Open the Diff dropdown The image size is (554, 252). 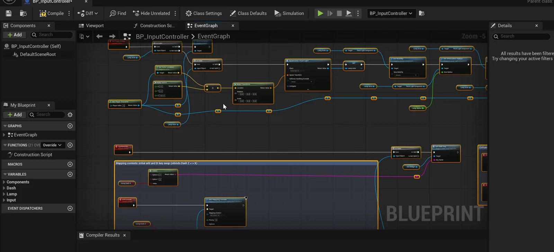click(x=88, y=13)
